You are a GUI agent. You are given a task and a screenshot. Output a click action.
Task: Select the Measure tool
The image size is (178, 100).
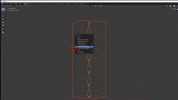point(3,32)
